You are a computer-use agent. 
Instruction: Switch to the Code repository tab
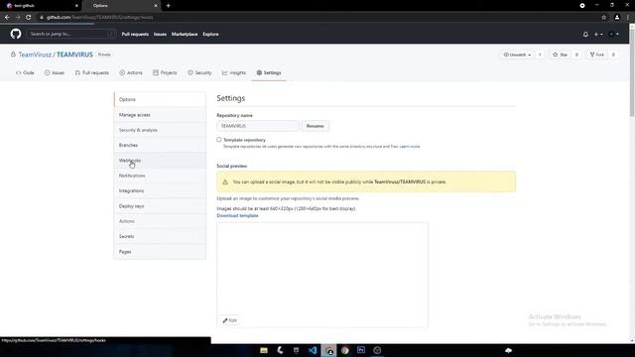click(x=25, y=72)
